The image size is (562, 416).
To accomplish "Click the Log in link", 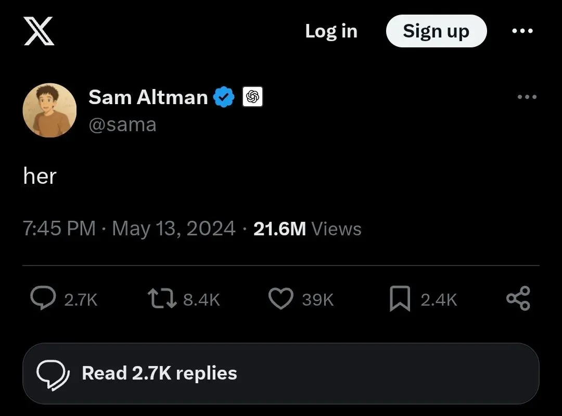I will pyautogui.click(x=331, y=31).
